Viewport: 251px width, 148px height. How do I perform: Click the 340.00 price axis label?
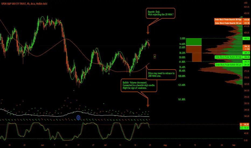coord(246,116)
